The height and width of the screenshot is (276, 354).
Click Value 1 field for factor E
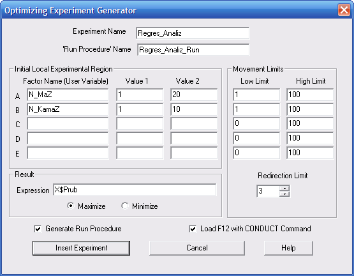[x=140, y=153]
